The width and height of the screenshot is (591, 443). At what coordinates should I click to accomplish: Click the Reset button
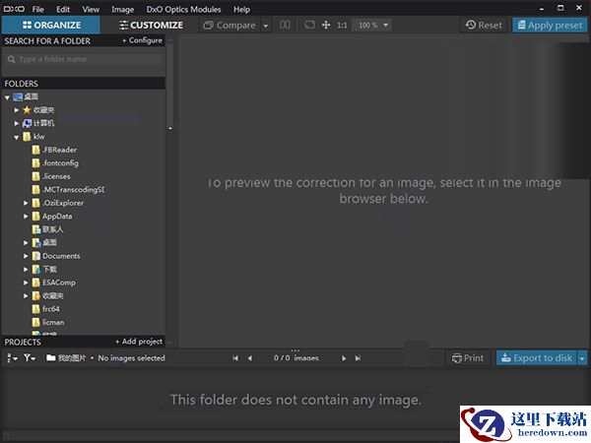(x=483, y=25)
